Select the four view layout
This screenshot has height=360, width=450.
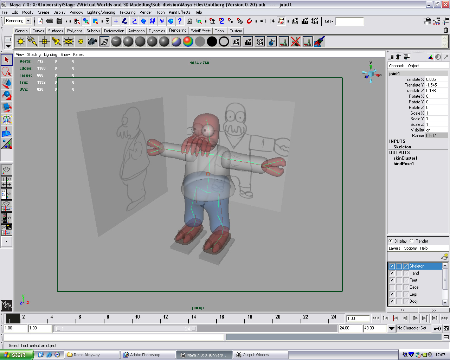coord(7,182)
